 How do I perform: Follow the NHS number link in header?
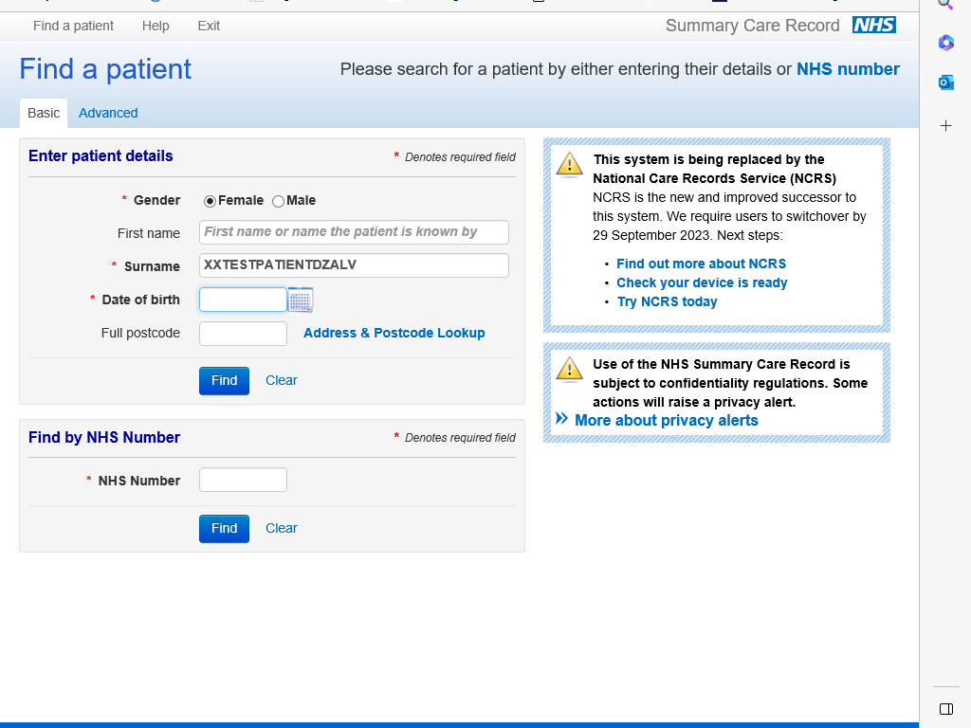click(848, 69)
